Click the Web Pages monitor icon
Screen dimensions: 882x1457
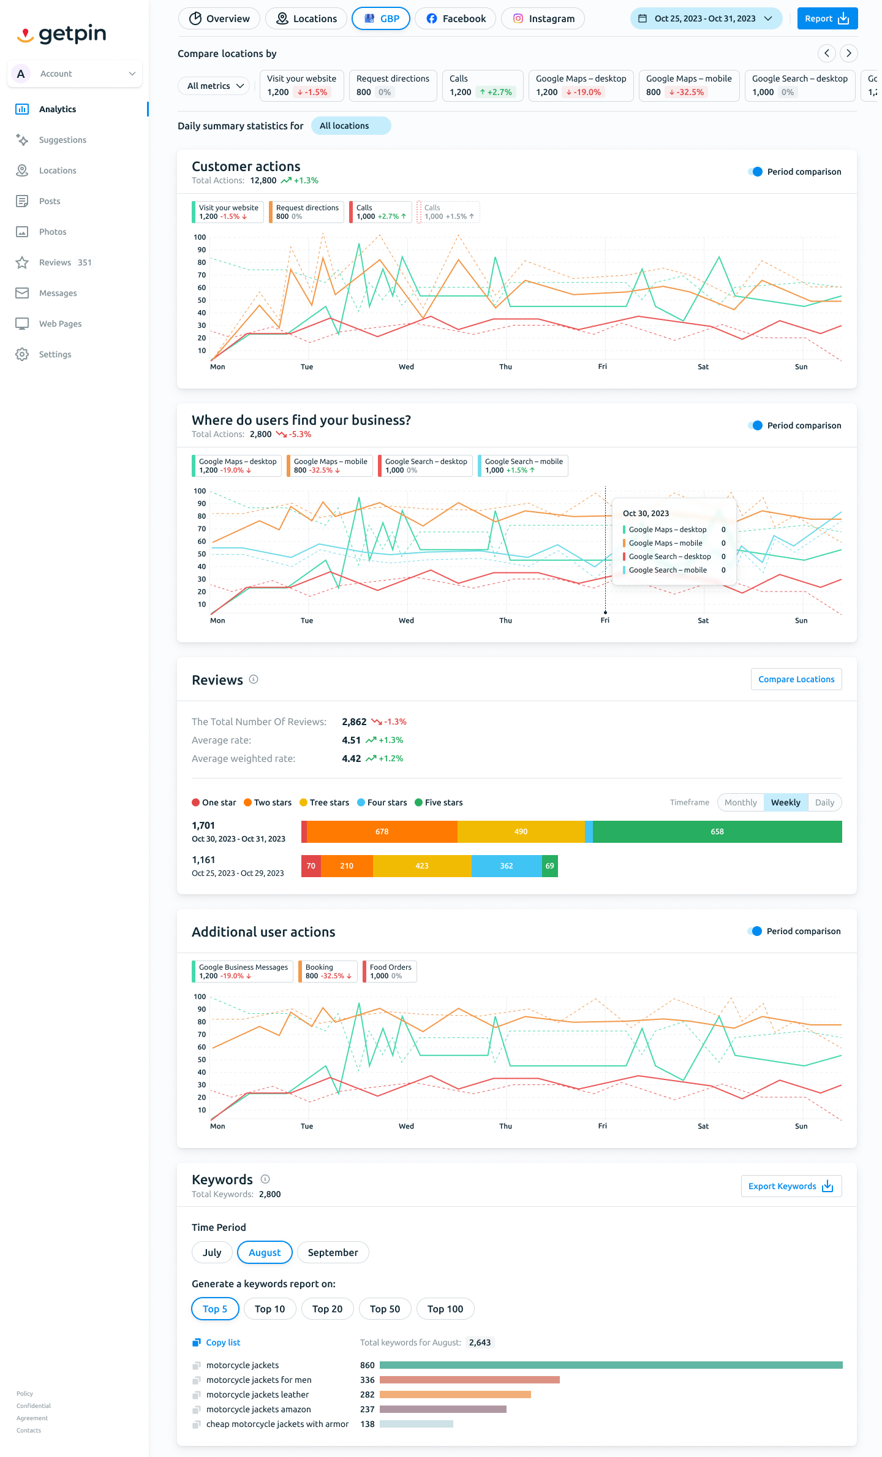pyautogui.click(x=22, y=324)
